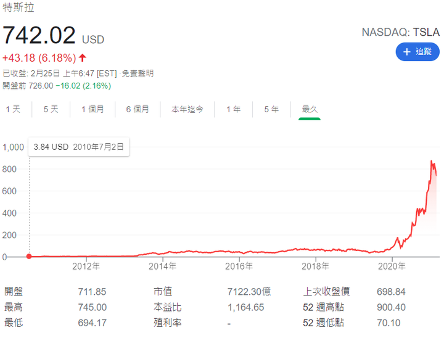
Task: Click the 2020年 axis label
Action: [392, 266]
